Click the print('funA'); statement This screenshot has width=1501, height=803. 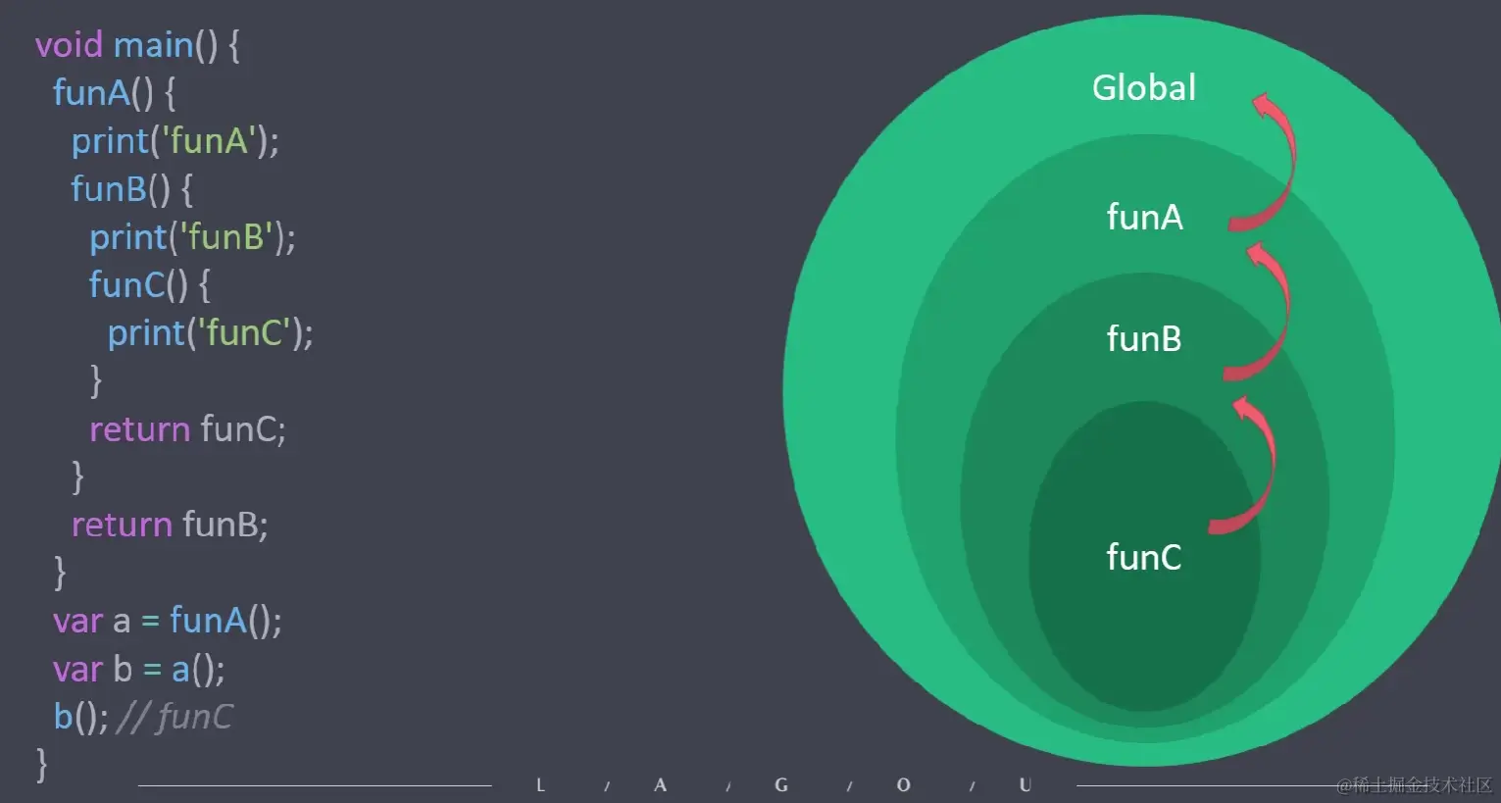pyautogui.click(x=175, y=141)
